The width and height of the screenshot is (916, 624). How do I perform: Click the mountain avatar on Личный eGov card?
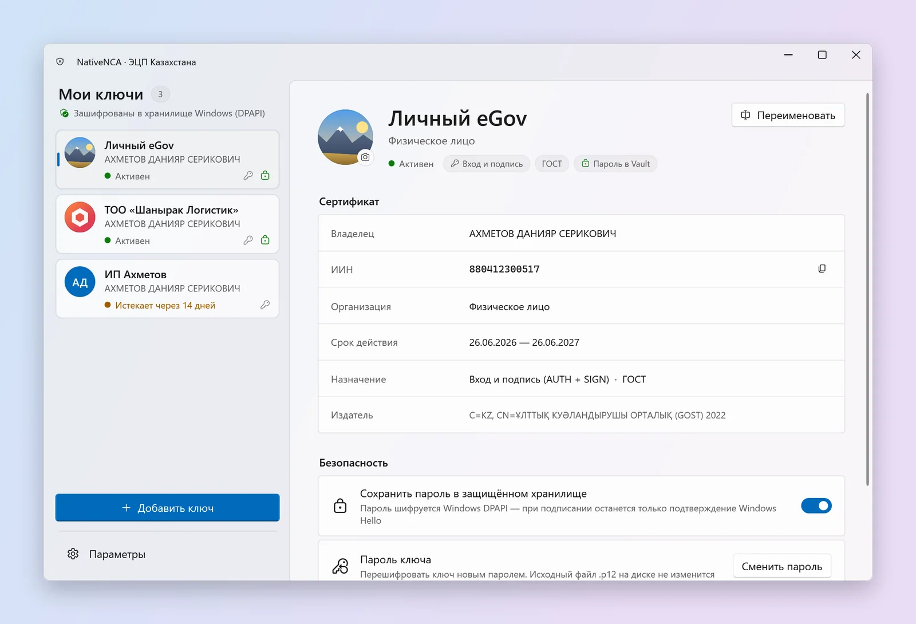[80, 152]
